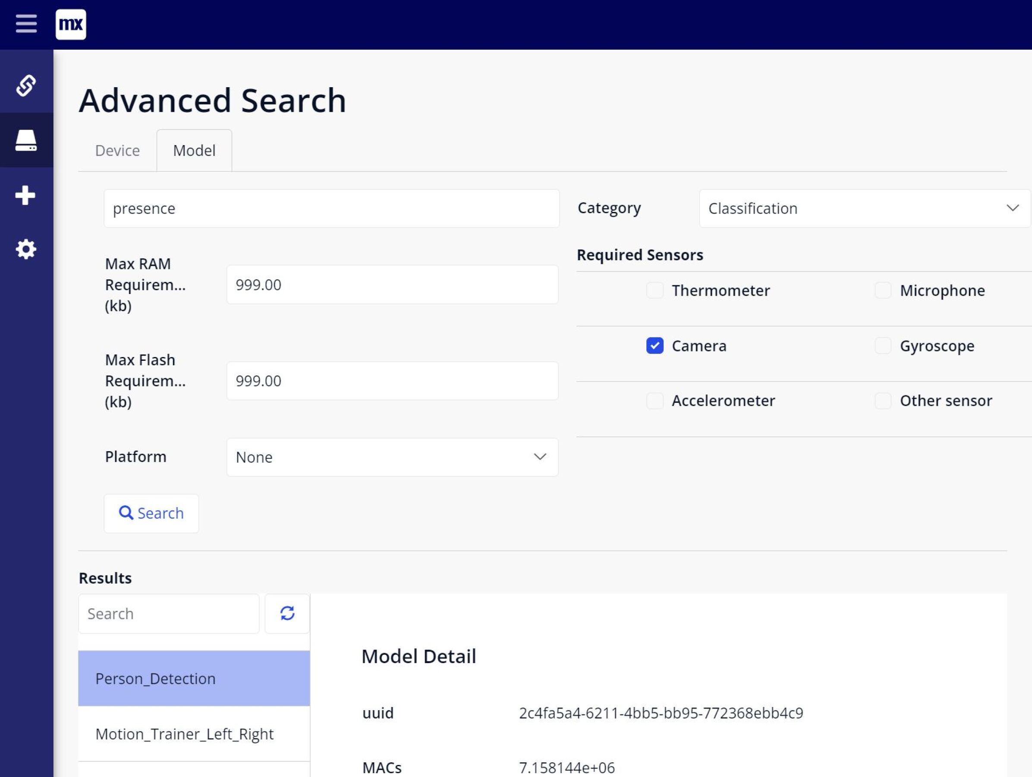Screen dimensions: 1032x777
Task: Expand the Category Classification dropdown
Action: tap(864, 208)
